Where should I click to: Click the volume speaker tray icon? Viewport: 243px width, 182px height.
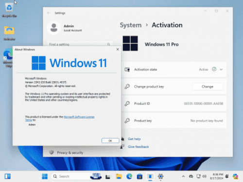click(x=205, y=176)
